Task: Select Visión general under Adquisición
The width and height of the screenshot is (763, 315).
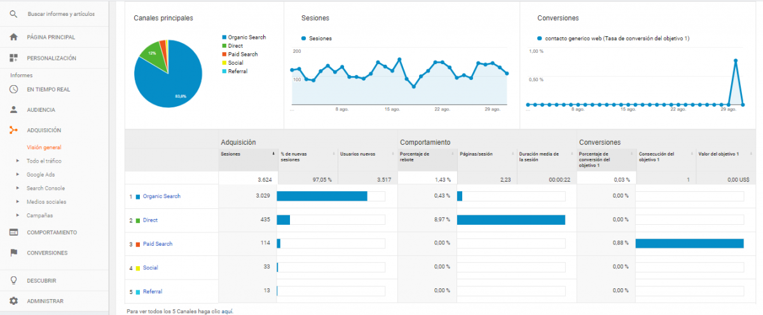Action: (44, 147)
